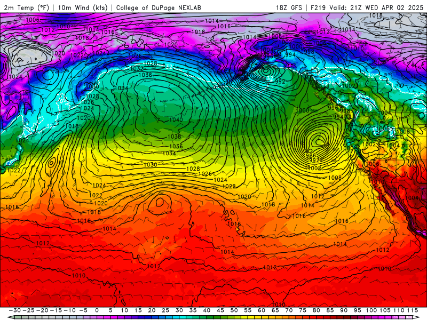Image resolution: width=427 pixels, height=320 pixels.
Task: Select the 55 value on the temperature scale
Action: coord(248,310)
